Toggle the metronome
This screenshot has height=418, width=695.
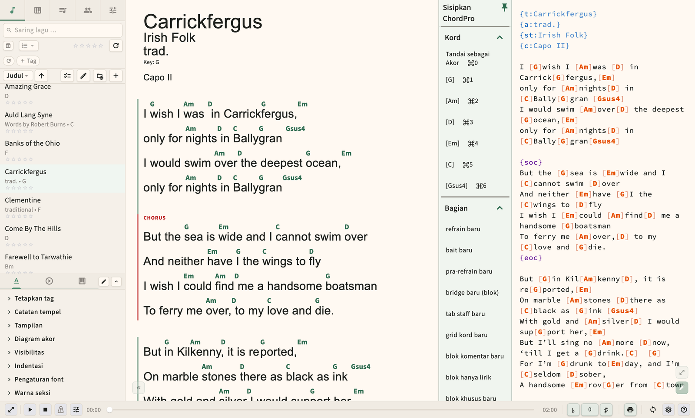61,409
